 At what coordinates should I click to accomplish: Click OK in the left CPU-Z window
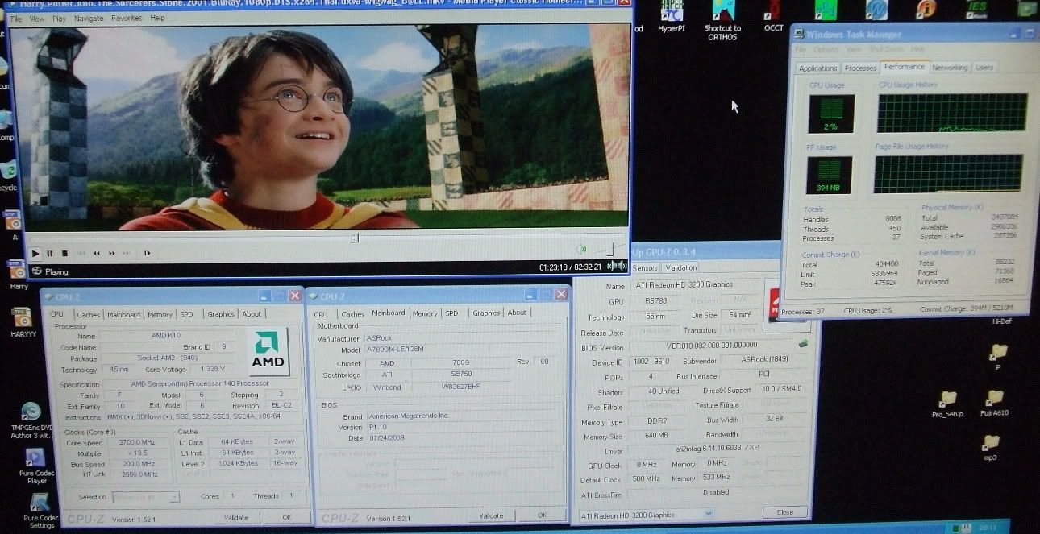pos(286,518)
